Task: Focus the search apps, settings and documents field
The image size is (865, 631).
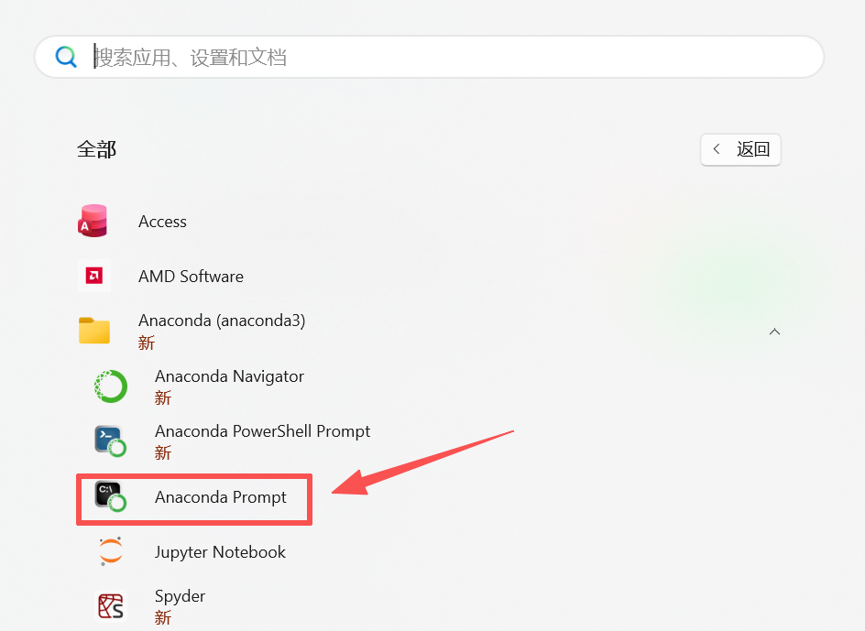Action: (429, 57)
